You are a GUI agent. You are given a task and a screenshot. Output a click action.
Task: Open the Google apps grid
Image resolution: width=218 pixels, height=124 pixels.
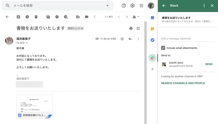tap(141, 6)
